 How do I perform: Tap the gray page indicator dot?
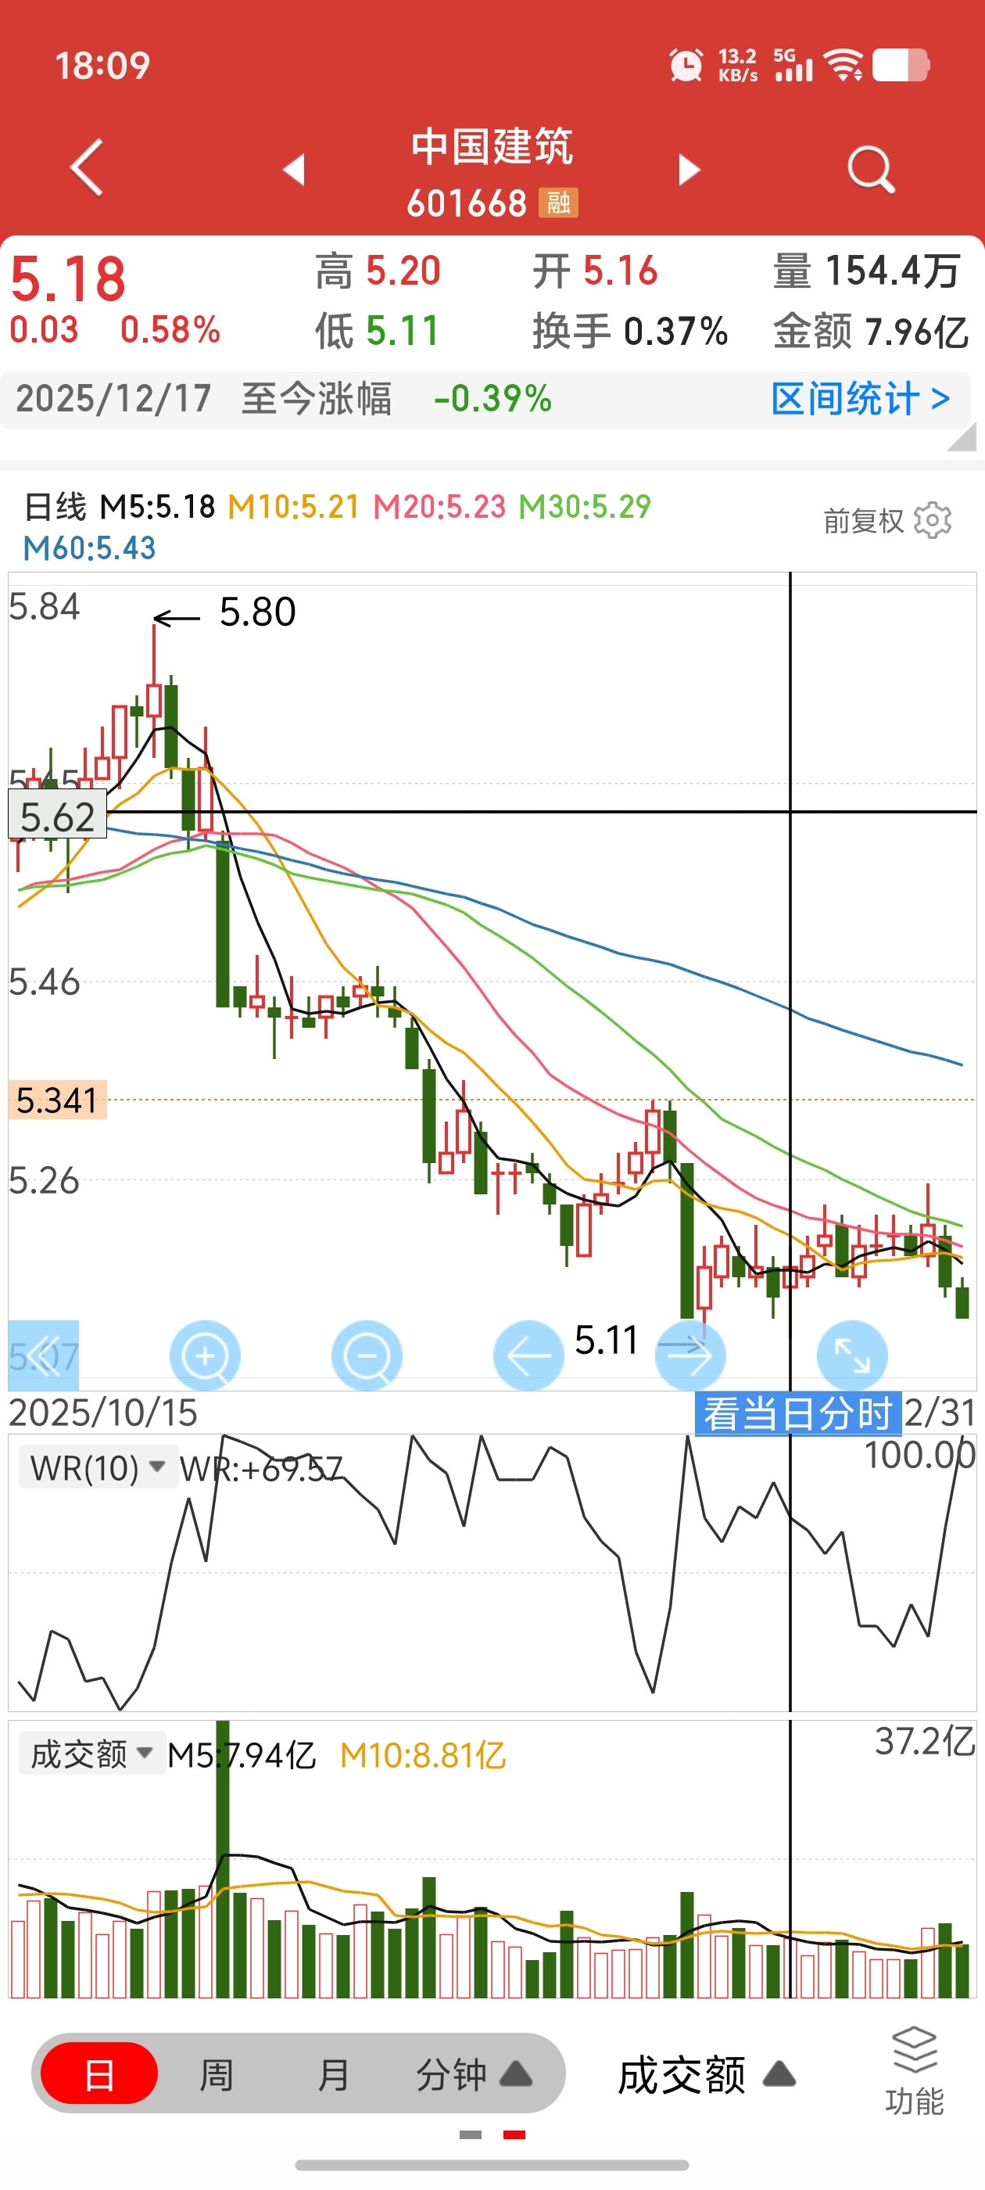(471, 2134)
